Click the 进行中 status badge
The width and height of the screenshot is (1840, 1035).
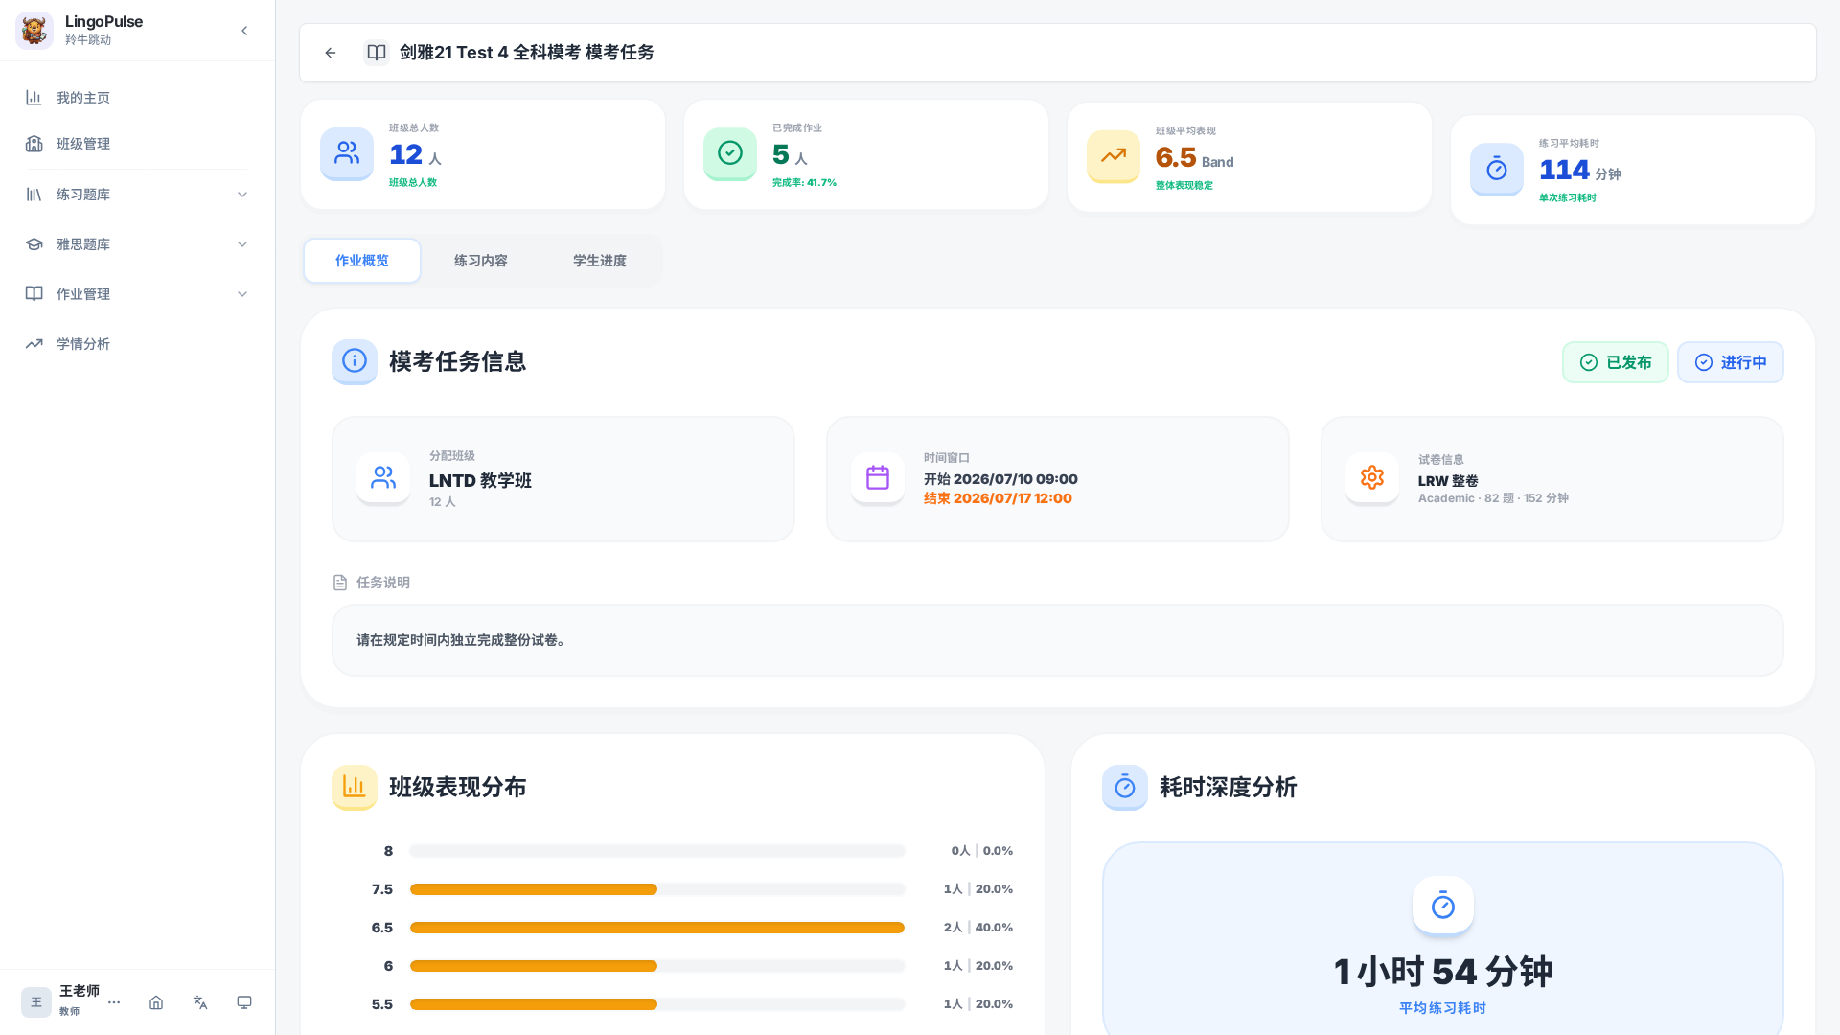tap(1731, 362)
